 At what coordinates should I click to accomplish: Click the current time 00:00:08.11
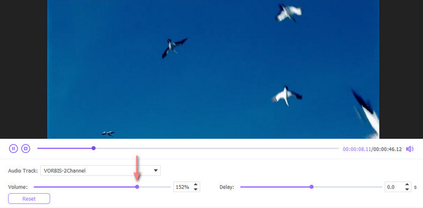pyautogui.click(x=357, y=149)
